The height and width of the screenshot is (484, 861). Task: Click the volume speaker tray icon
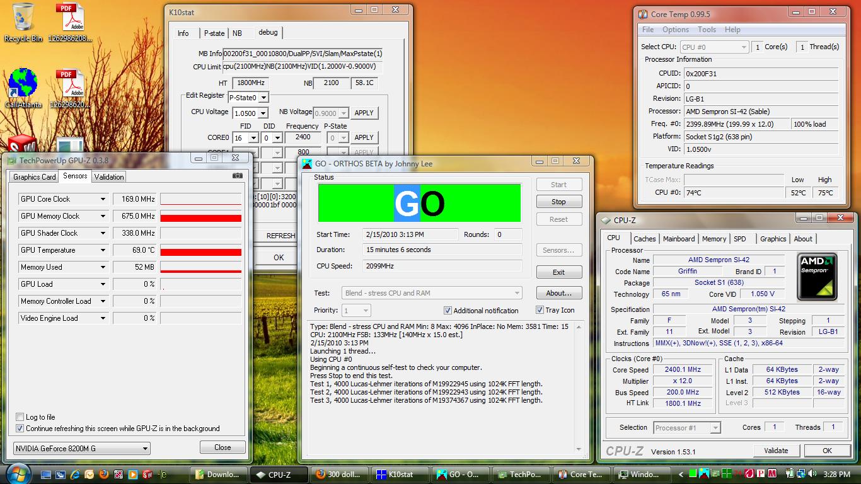[812, 474]
